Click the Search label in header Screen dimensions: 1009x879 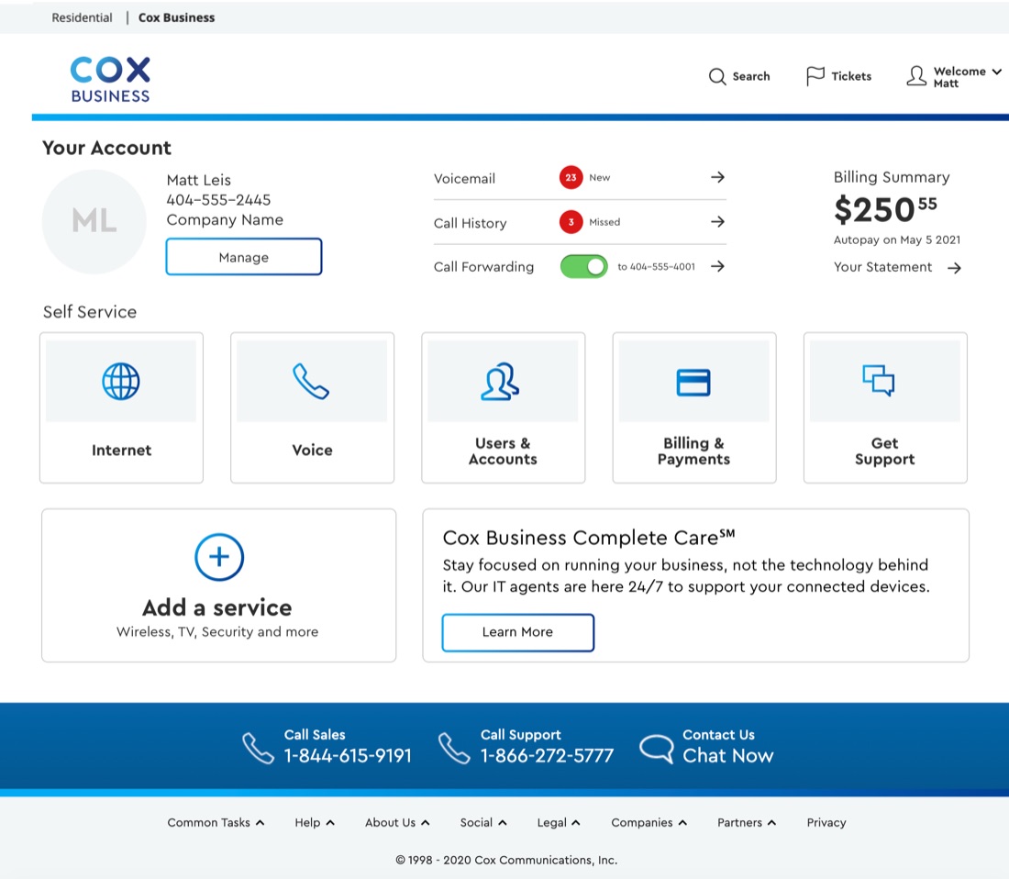tap(751, 76)
